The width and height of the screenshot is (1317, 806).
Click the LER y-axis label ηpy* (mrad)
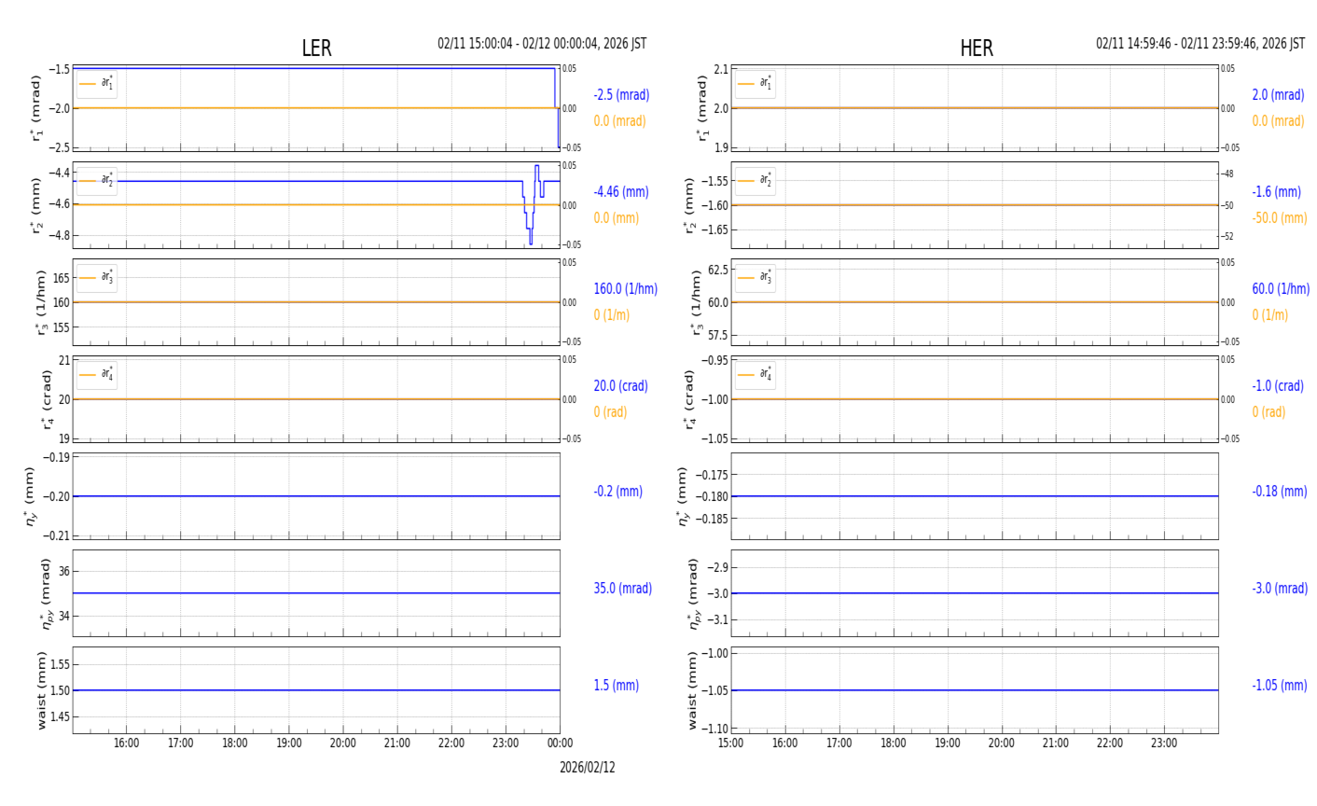(x=45, y=593)
